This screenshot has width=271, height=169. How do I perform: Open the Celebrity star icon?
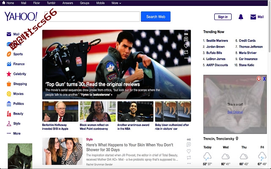[x=9, y=74]
